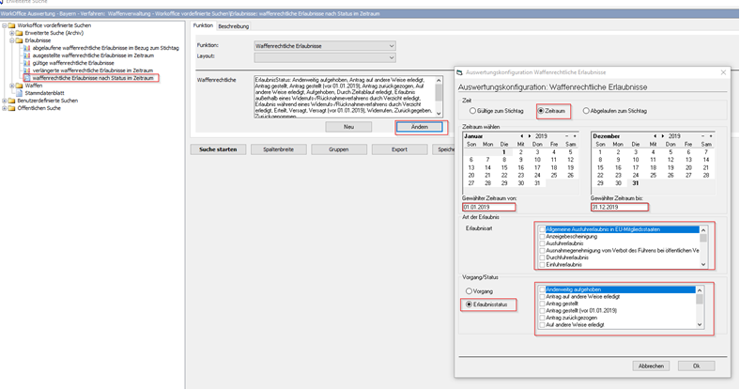Image resolution: width=740 pixels, height=390 pixels.
Task: Check the 'Anzeigebescheinigung' checkbox
Action: click(542, 236)
